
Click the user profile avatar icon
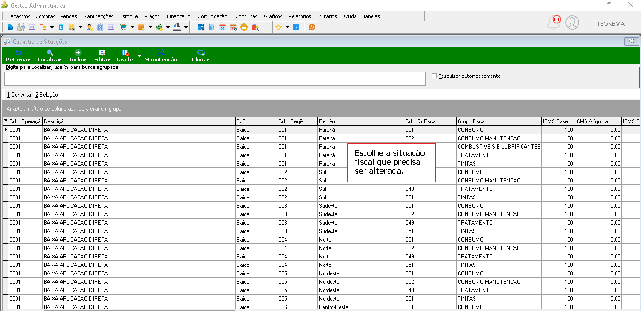tap(572, 23)
